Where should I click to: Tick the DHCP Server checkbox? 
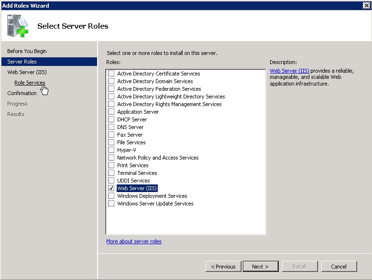point(111,119)
